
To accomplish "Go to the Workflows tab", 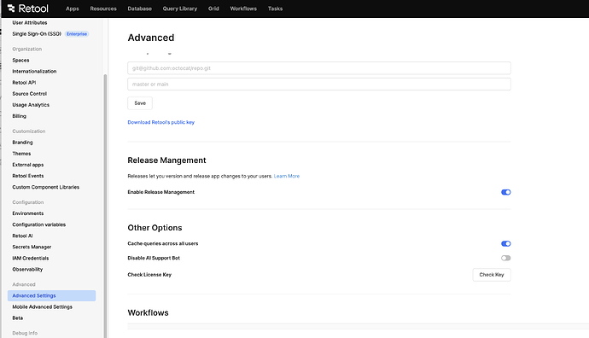I will (243, 9).
